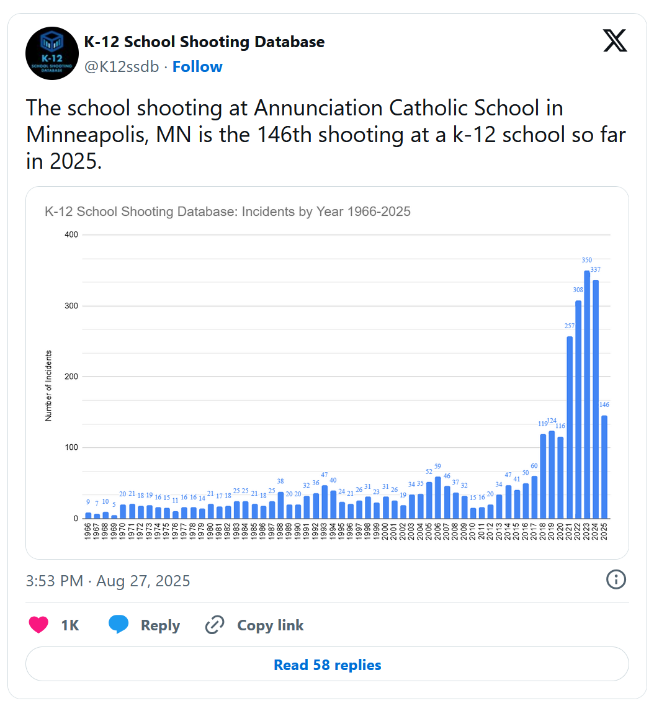This screenshot has height=711, width=654.
Task: Click the chart title text
Action: coord(228,212)
